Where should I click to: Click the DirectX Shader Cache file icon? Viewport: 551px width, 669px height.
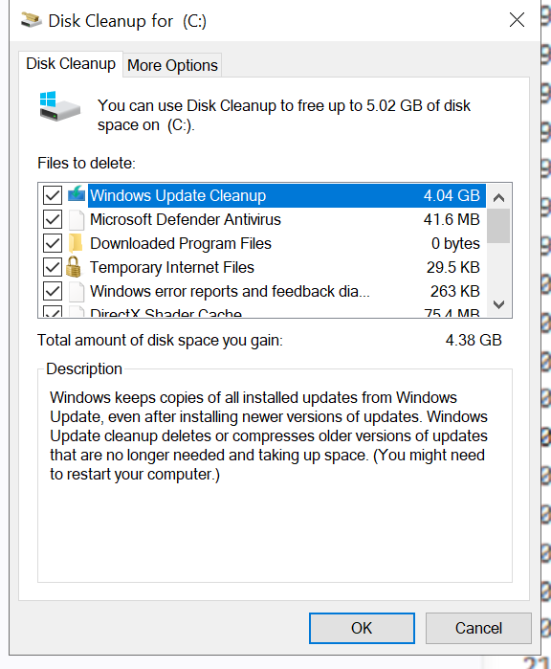point(77,312)
